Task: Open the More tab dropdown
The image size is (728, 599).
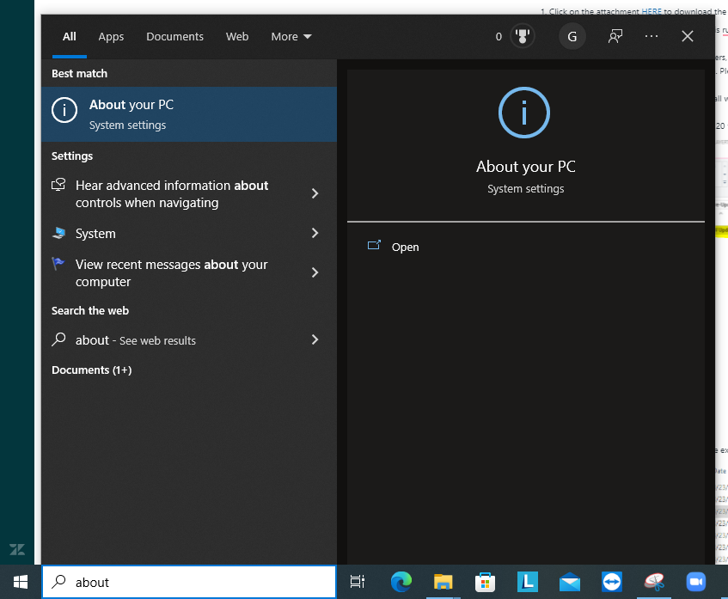Action: point(291,36)
